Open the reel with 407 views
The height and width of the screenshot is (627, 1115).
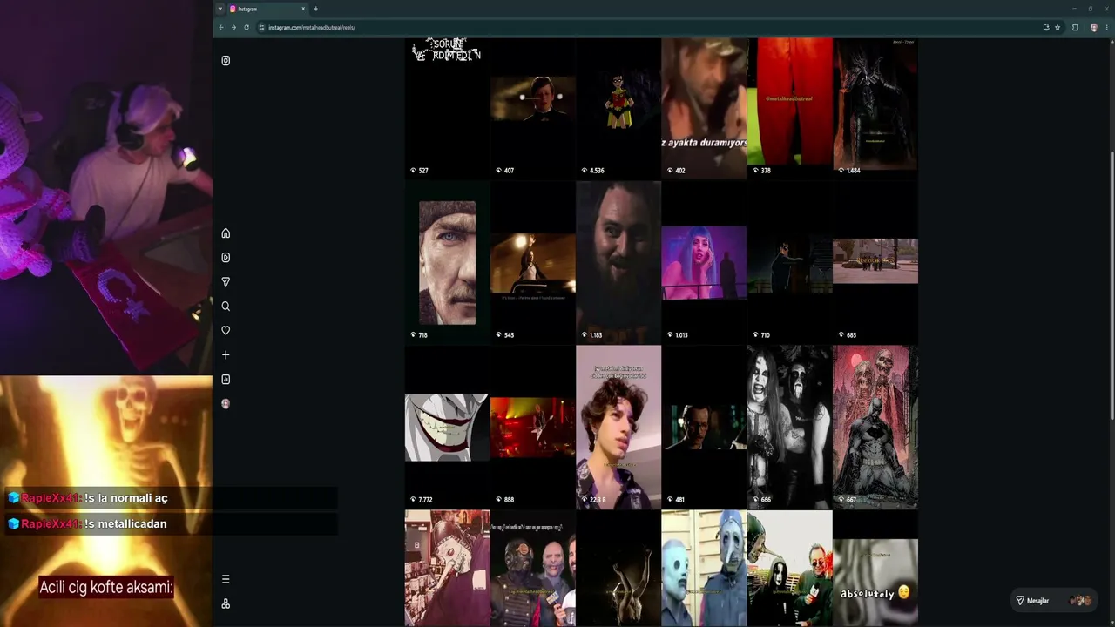(x=533, y=107)
